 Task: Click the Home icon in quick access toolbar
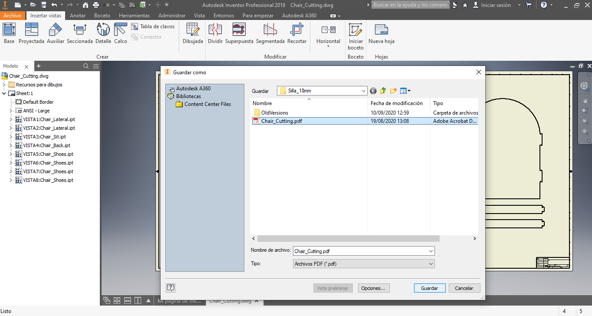click(x=86, y=5)
